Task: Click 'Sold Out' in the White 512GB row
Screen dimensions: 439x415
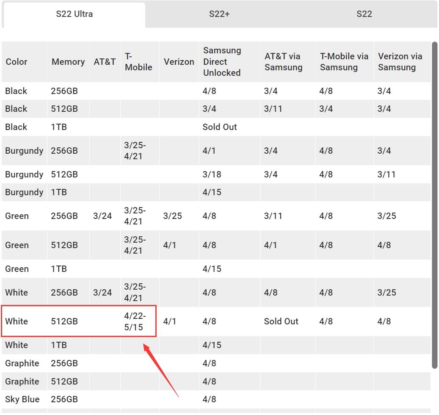Action: pos(281,321)
